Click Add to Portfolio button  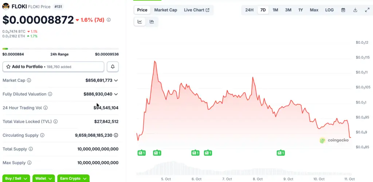(x=53, y=67)
